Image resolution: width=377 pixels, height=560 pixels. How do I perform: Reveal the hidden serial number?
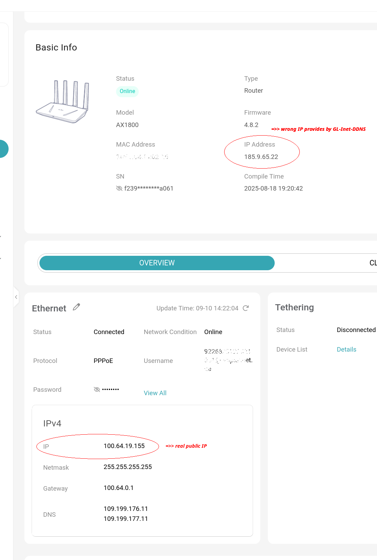pyautogui.click(x=119, y=188)
